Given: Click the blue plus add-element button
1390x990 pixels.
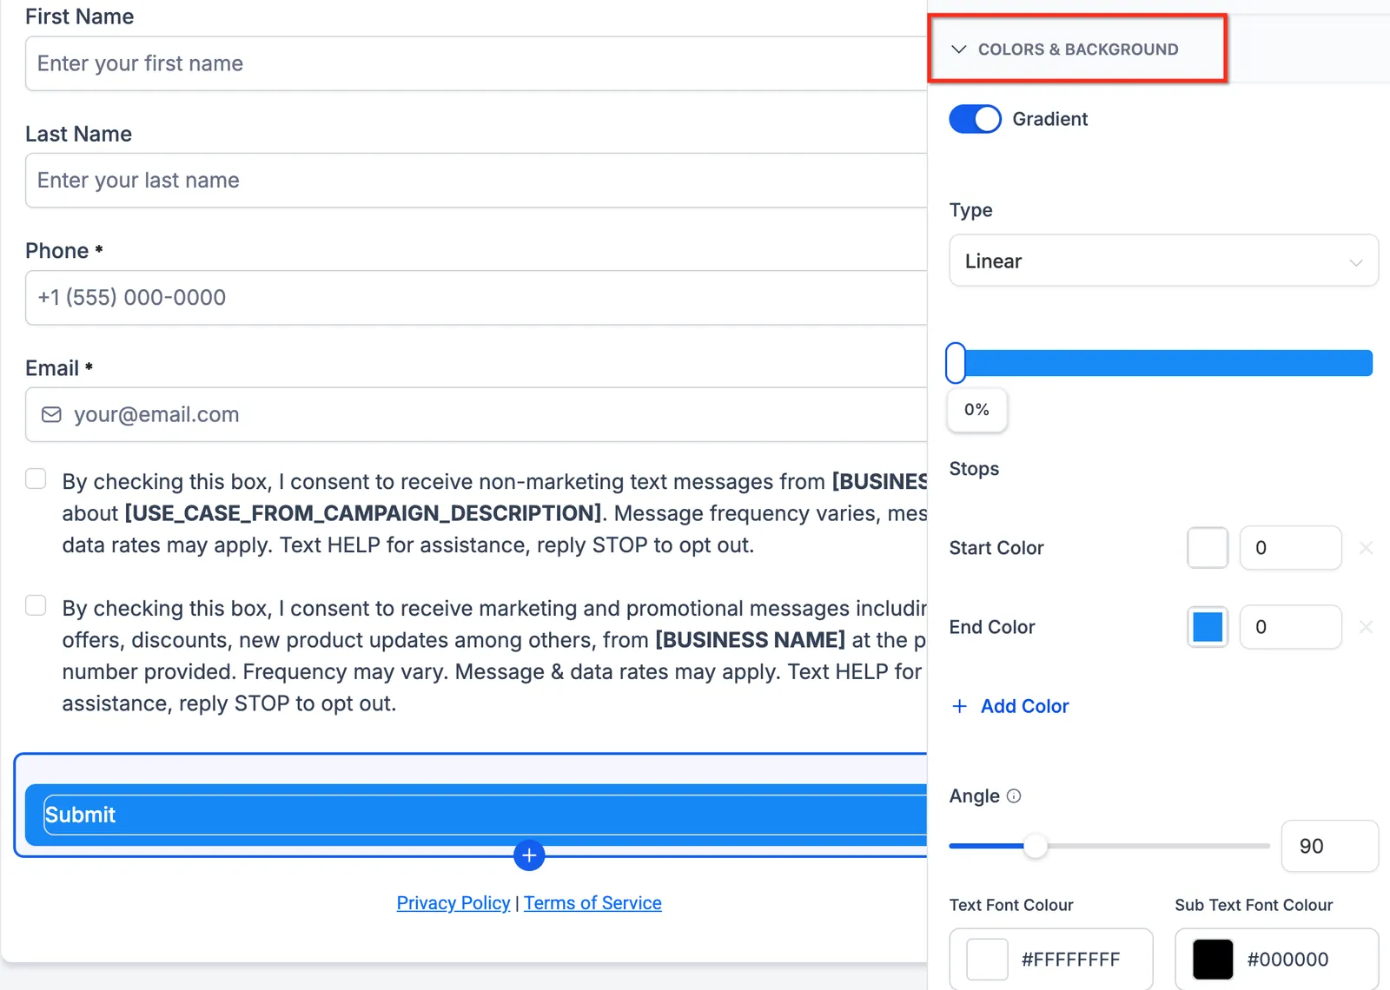Looking at the screenshot, I should [529, 855].
